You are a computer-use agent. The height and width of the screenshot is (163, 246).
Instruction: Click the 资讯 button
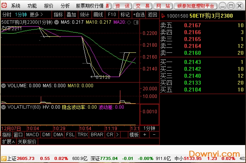(x=122, y=6)
